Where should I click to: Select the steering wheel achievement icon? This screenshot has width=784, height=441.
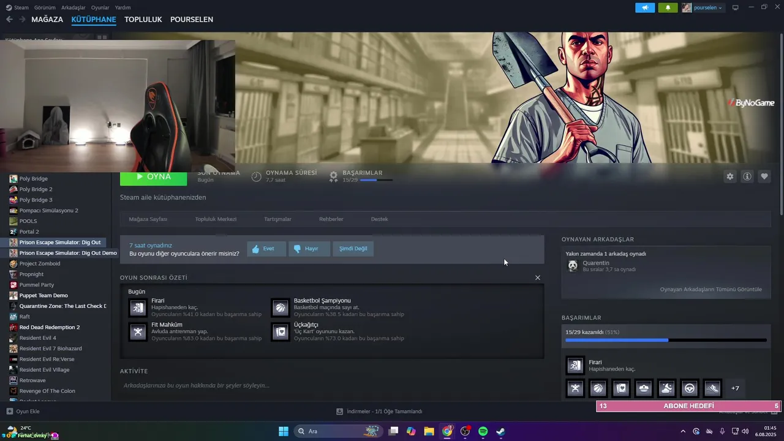pyautogui.click(x=690, y=388)
